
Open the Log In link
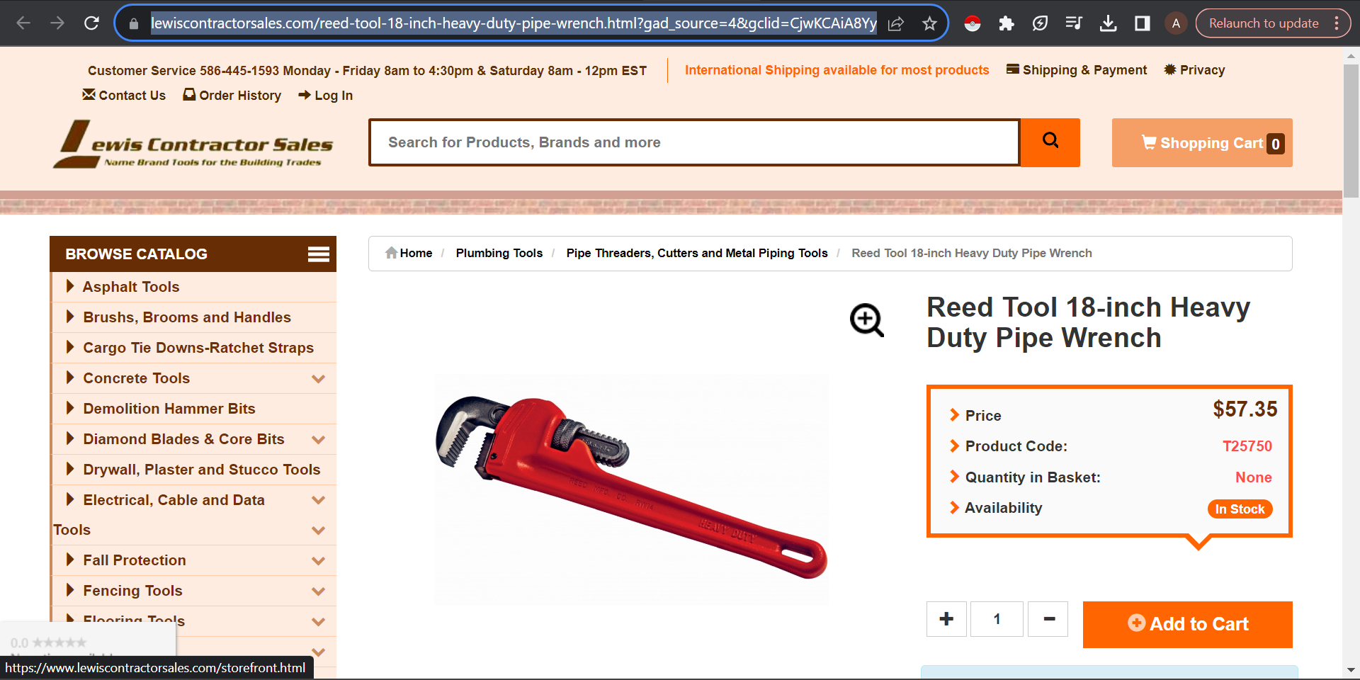(326, 96)
